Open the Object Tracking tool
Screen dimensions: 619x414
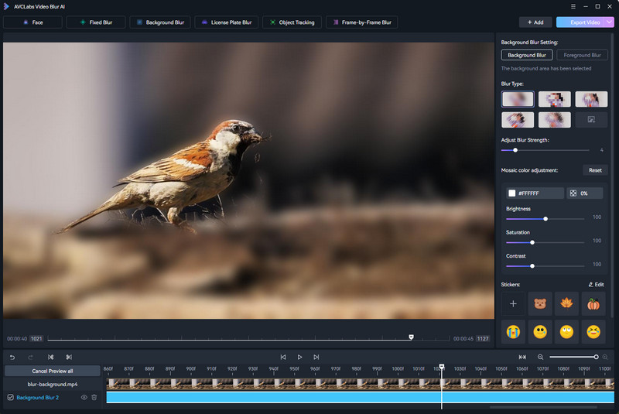pyautogui.click(x=292, y=22)
